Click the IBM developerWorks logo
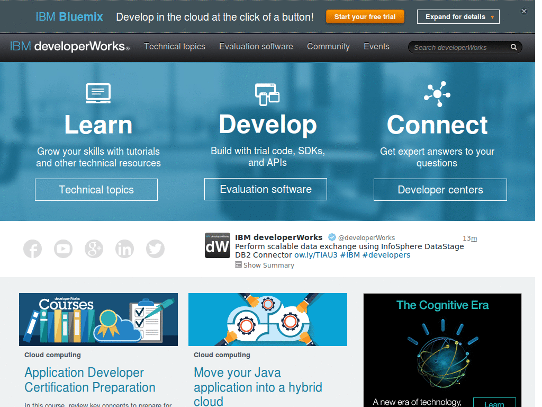 (70, 47)
